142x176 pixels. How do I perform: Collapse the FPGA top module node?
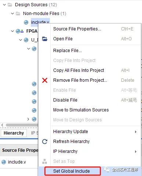(12, 31)
